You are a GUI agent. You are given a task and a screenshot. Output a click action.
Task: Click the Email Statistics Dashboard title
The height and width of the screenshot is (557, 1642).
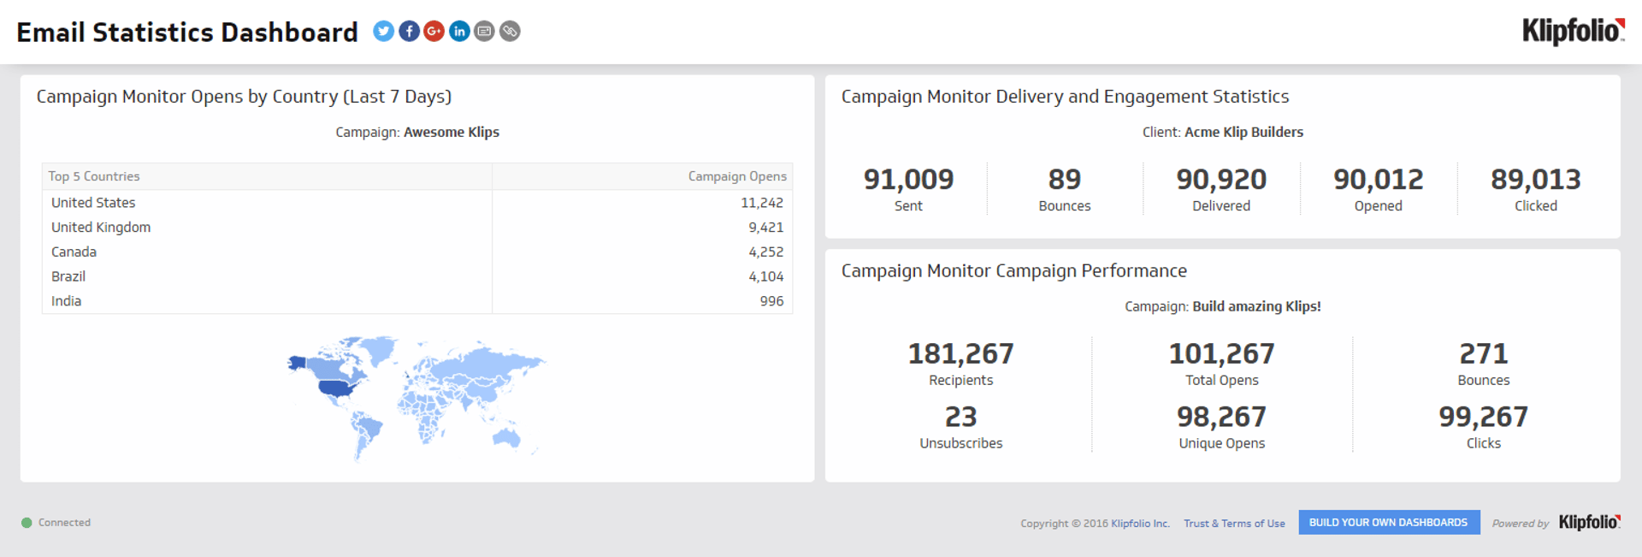click(x=187, y=33)
